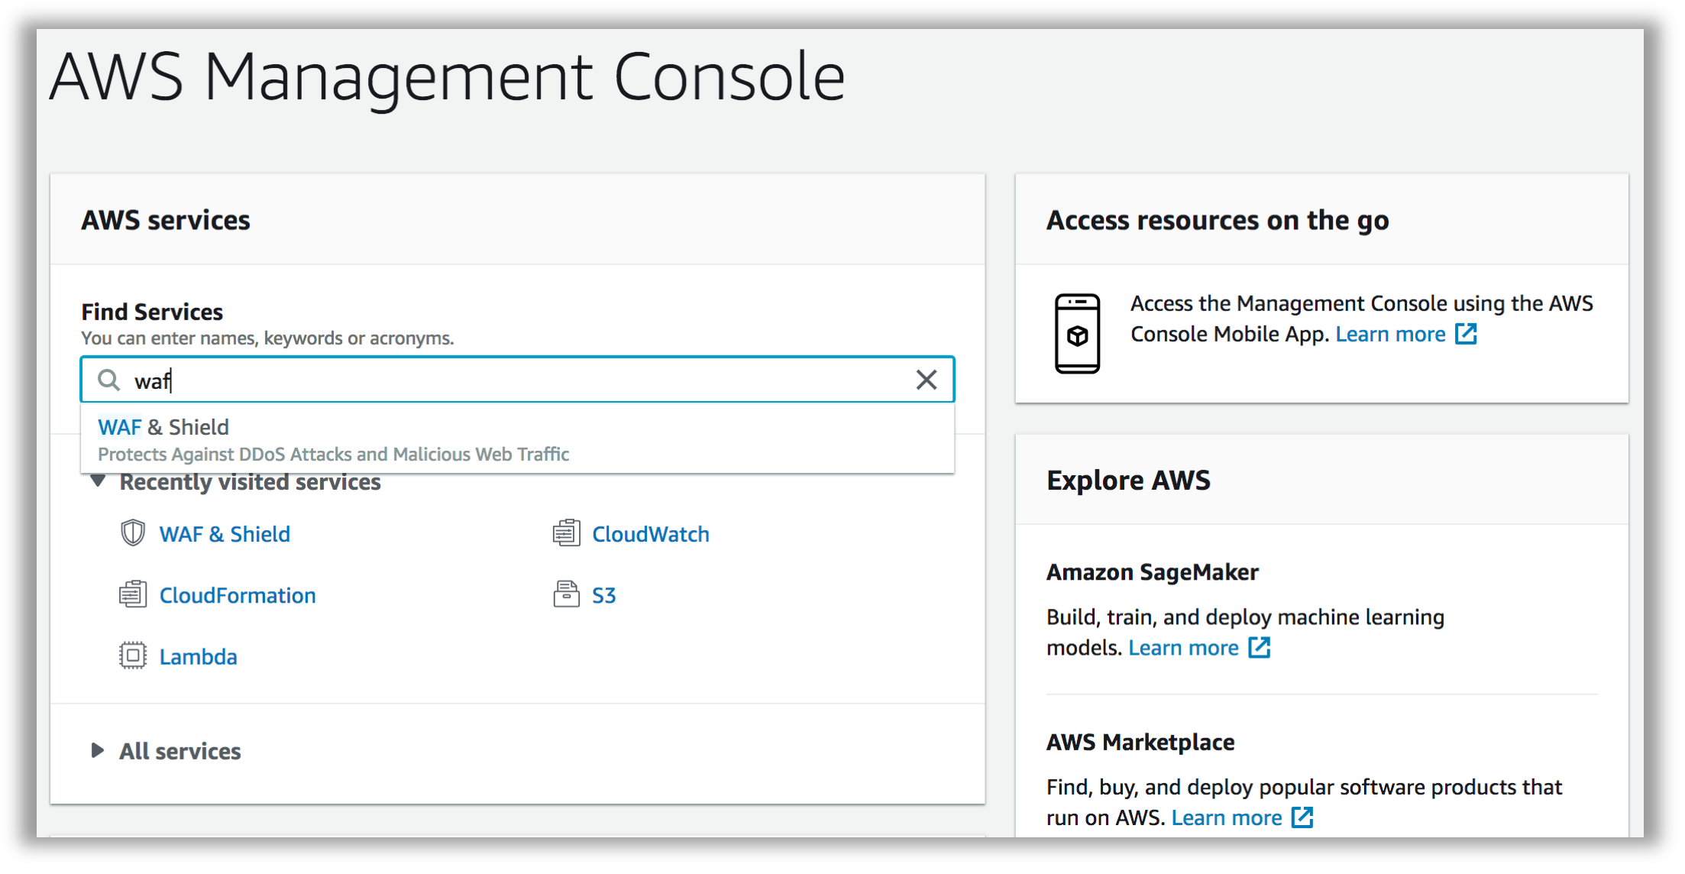Click the search magnifier icon in Find Services
Screen dimensions: 1685x874
(x=109, y=380)
